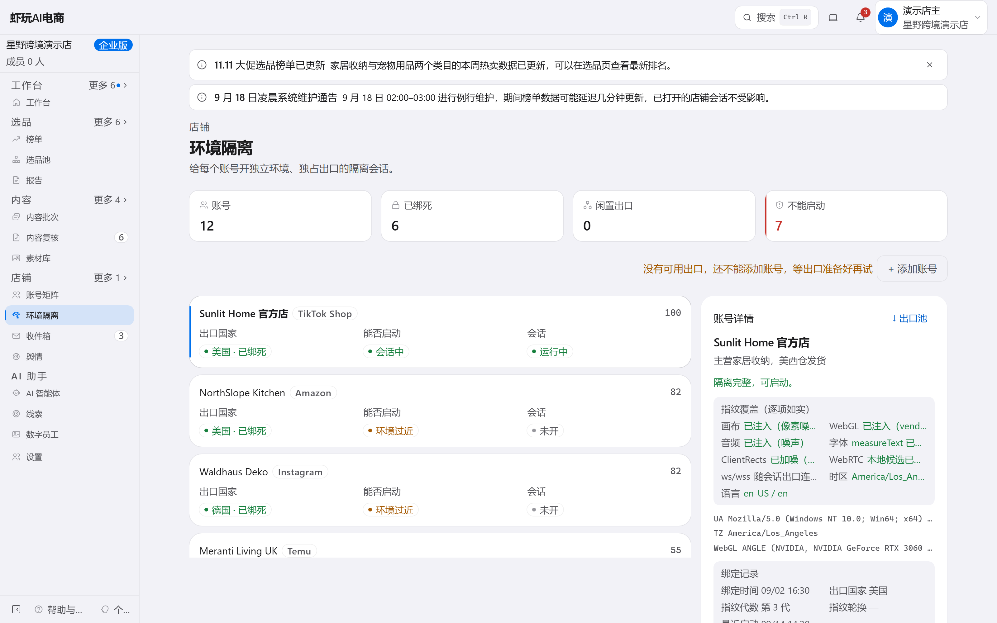This screenshot has height=623, width=997.
Task: Open 线索 sidebar entry
Action: tap(69, 414)
